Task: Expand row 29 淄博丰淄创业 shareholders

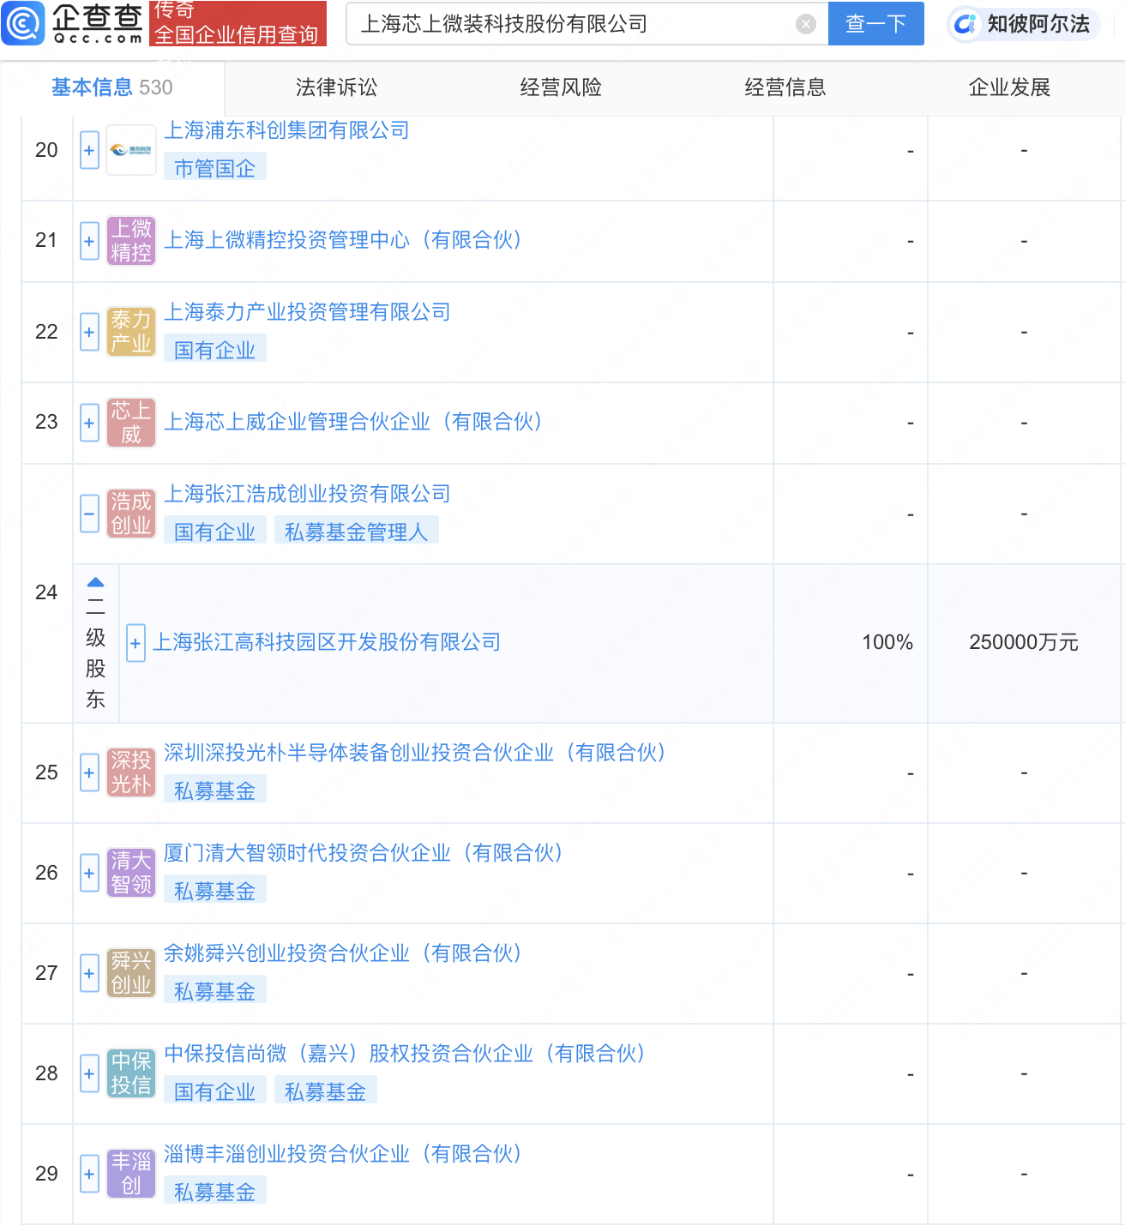Action: coord(89,1174)
